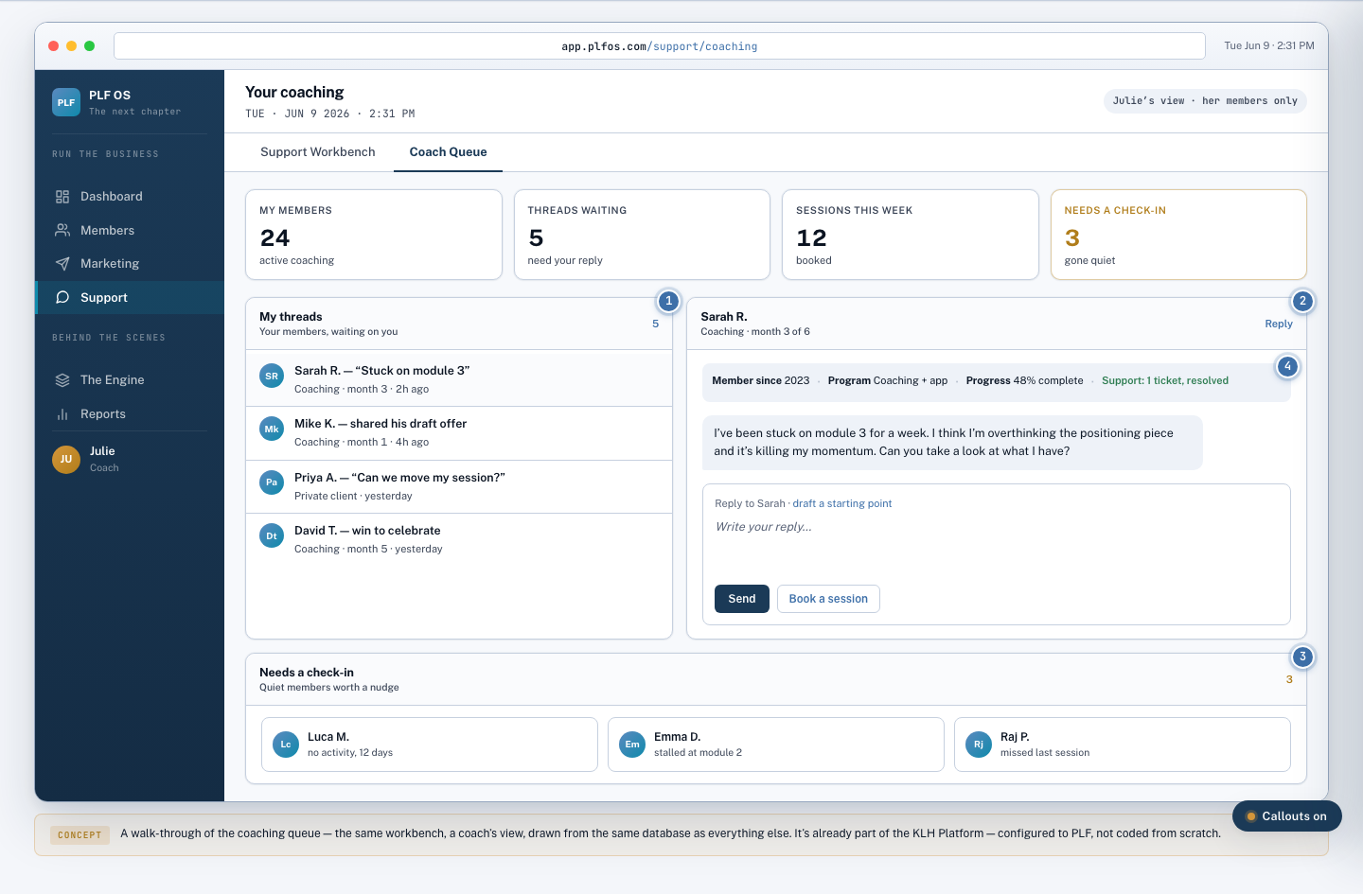Open Marketing paper-plane icon
Image resolution: width=1363 pixels, height=894 pixels.
[62, 264]
